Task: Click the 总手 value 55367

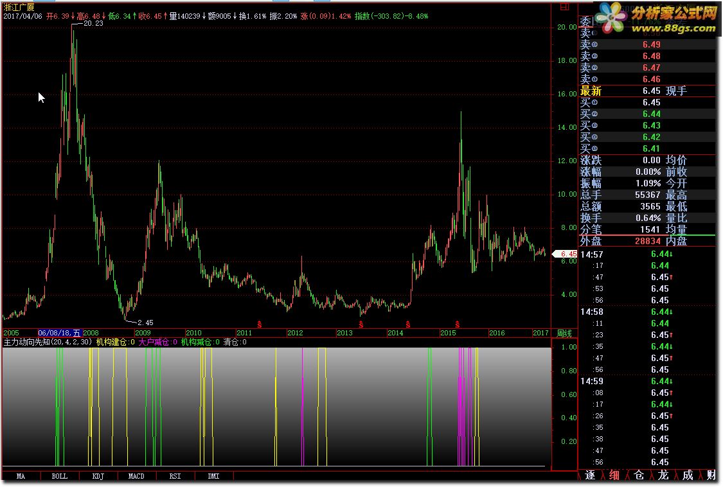Action: tap(648, 195)
